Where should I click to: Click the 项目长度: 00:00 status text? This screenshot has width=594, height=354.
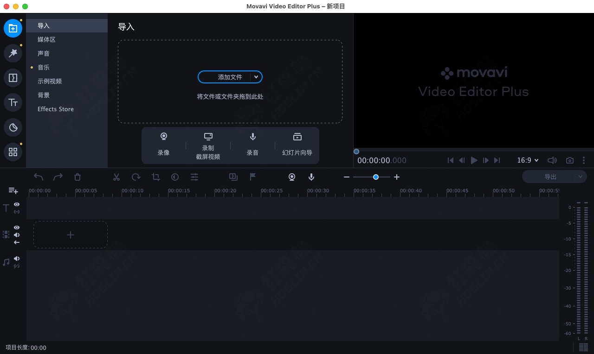coord(26,348)
